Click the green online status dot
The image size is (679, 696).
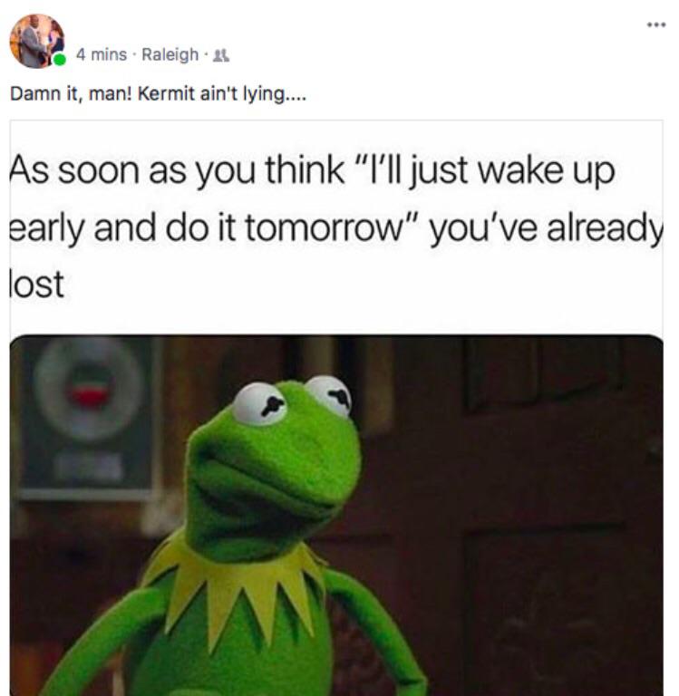(60, 60)
